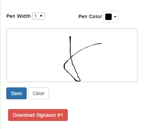Click the Pen Color label text

tap(90, 16)
